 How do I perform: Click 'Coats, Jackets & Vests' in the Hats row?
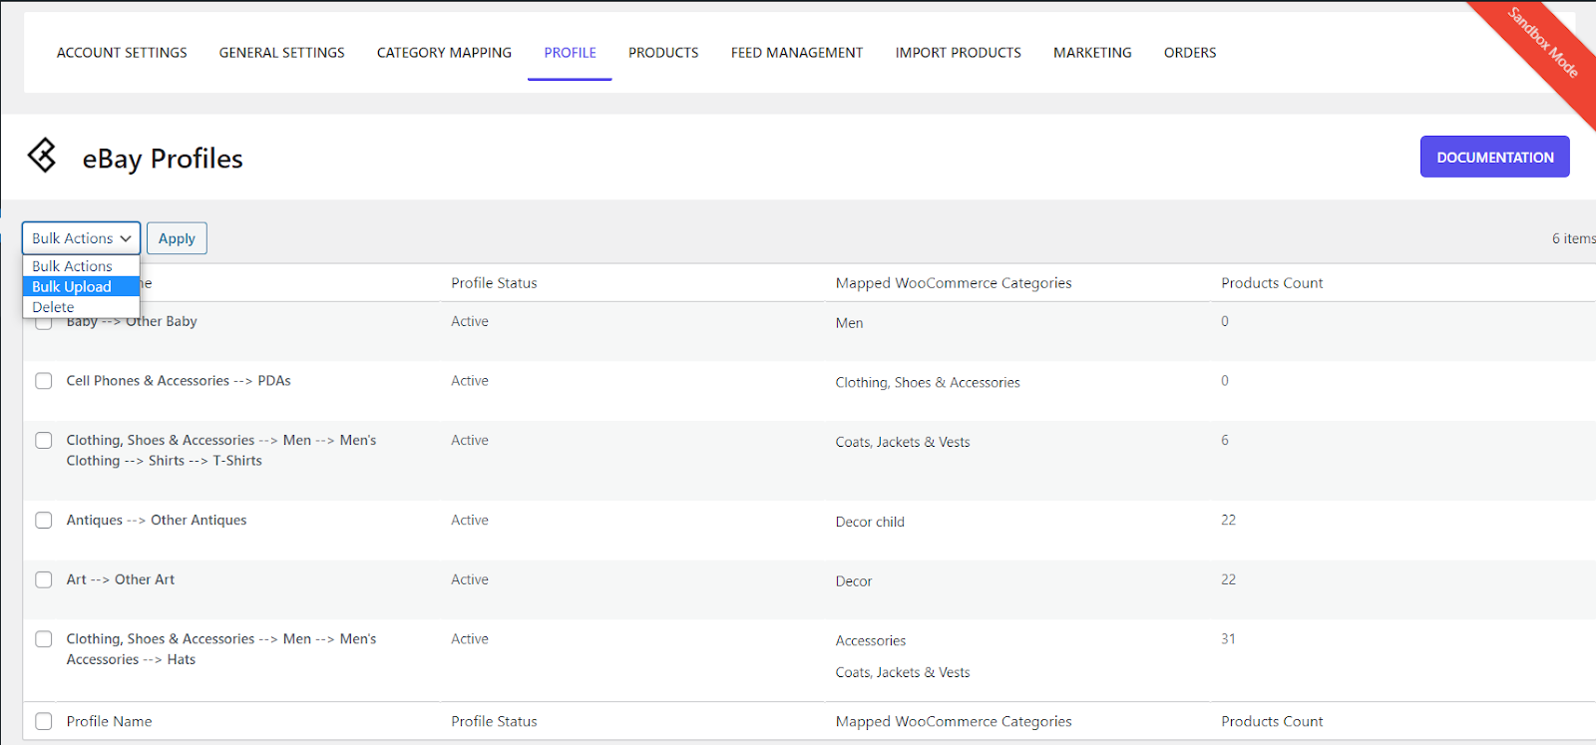click(x=903, y=672)
